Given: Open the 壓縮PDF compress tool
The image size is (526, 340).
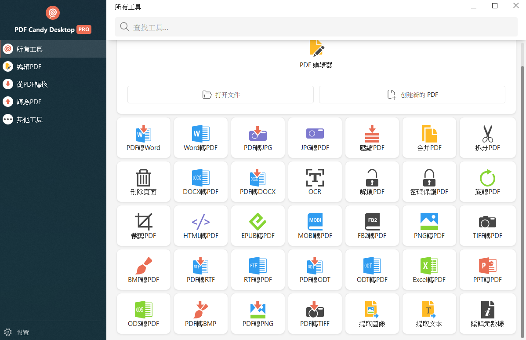Looking at the screenshot, I should pyautogui.click(x=372, y=138).
